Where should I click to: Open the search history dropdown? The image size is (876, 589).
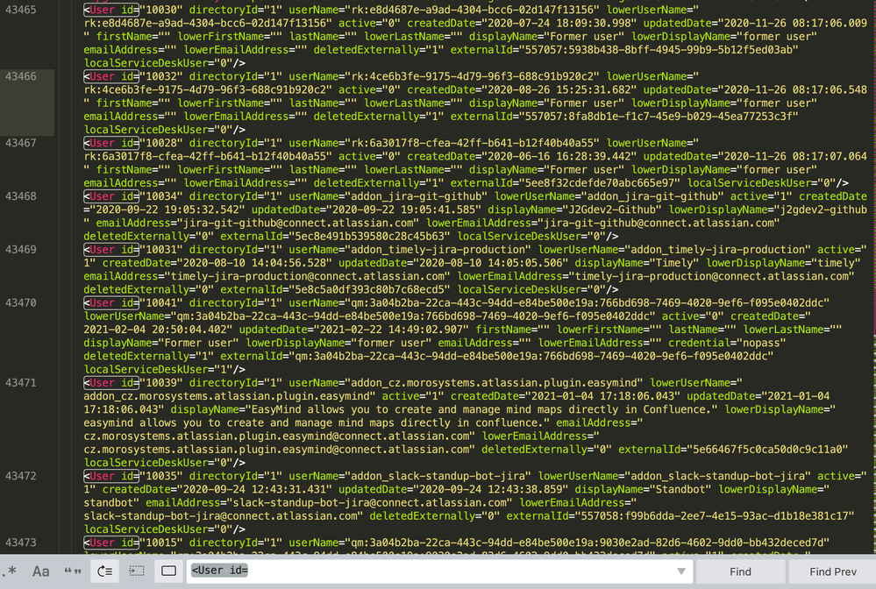pyautogui.click(x=681, y=571)
